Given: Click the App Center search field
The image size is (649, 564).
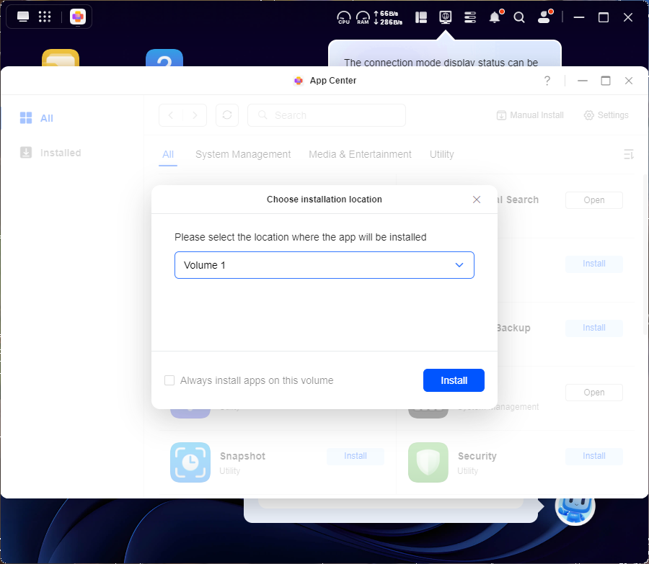Looking at the screenshot, I should (327, 115).
